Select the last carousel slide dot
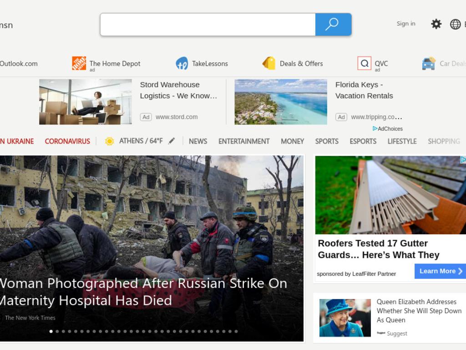 tap(236, 331)
